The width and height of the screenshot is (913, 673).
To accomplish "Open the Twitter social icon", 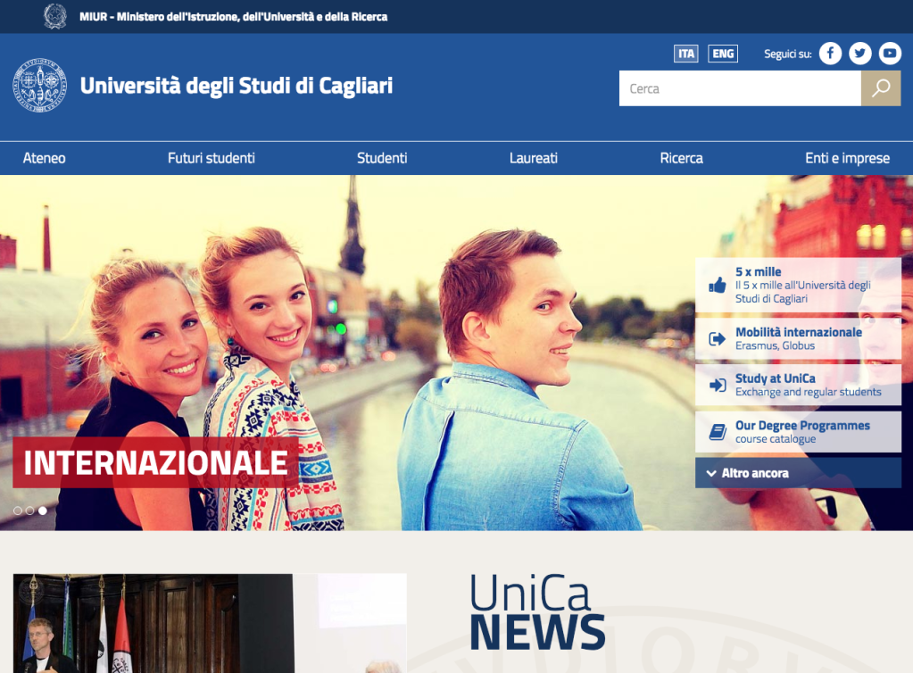I will point(859,54).
